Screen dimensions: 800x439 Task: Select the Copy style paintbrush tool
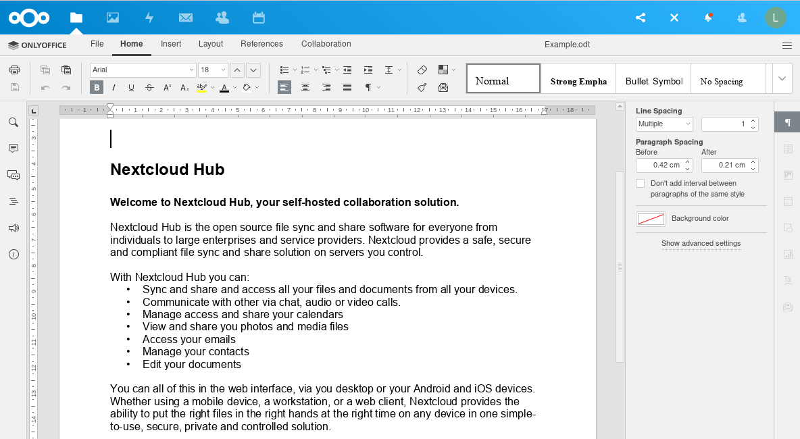coord(422,87)
